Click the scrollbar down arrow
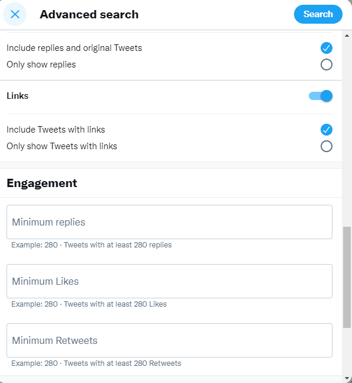Screen dimensions: 352x383 pyautogui.click(x=347, y=379)
